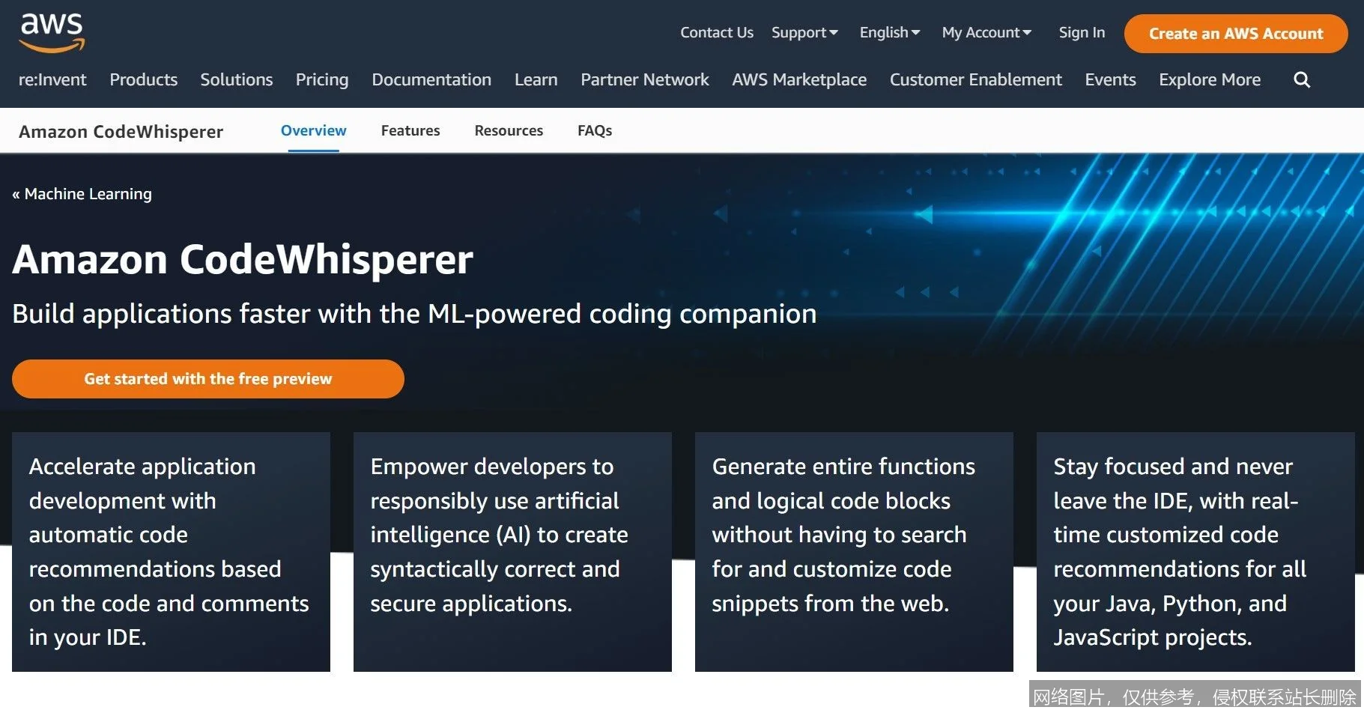Image resolution: width=1364 pixels, height=710 pixels.
Task: Expand the Support dropdown
Action: coord(804,33)
